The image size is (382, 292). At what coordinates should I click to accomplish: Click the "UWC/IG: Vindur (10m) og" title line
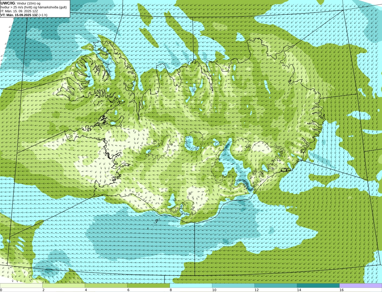coord(21,3)
